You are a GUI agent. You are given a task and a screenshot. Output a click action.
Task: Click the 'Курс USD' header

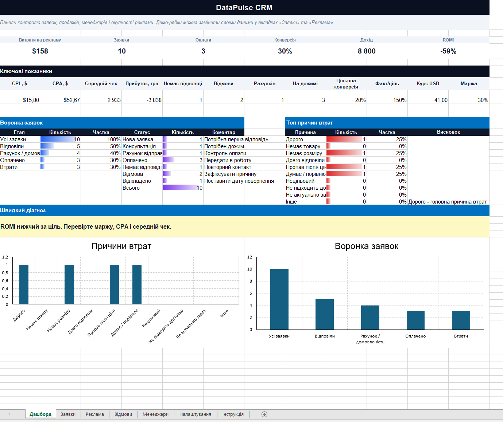tap(428, 83)
